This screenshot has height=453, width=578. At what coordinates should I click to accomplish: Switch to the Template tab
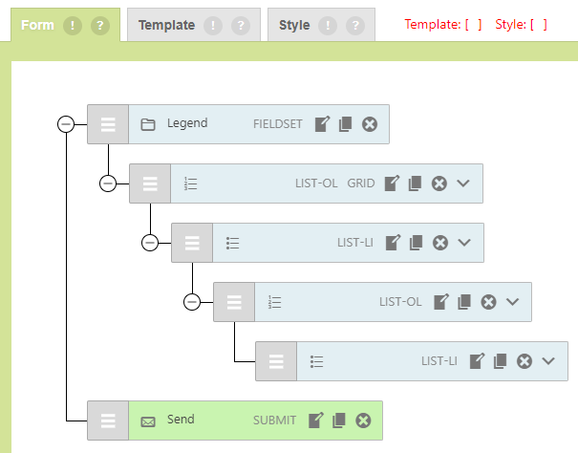166,26
